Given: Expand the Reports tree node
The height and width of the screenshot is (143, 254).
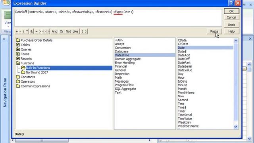Looking at the screenshot, I should [18, 58].
